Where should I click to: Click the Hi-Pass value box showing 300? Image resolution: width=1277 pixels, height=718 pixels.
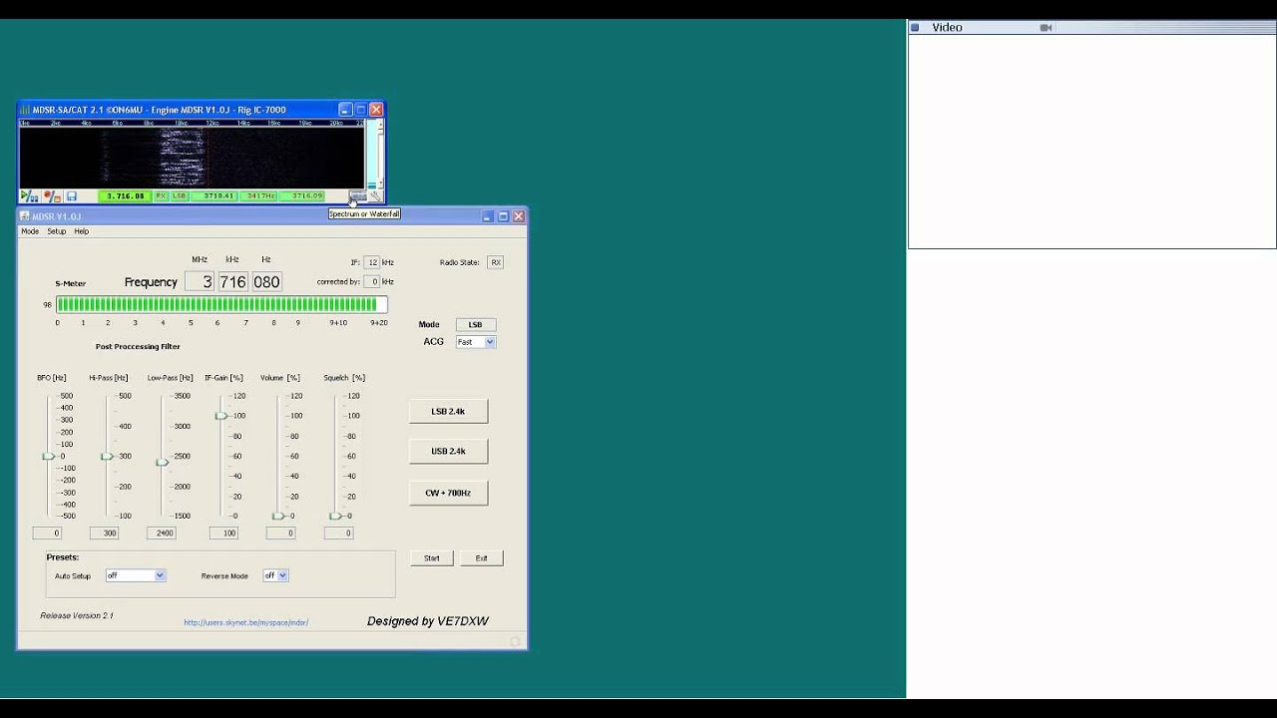(104, 534)
